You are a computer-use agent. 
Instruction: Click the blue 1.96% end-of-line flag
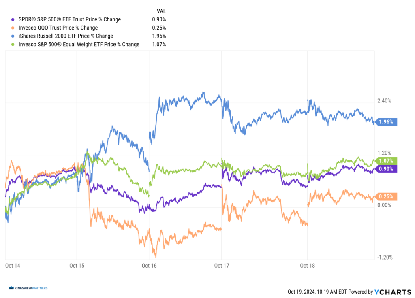[387, 121]
